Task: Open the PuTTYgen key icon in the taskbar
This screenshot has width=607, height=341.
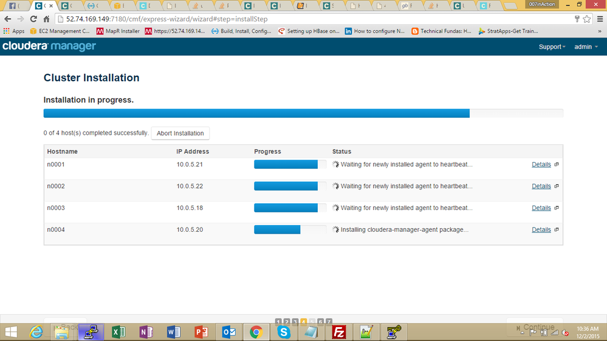Action: point(394,332)
